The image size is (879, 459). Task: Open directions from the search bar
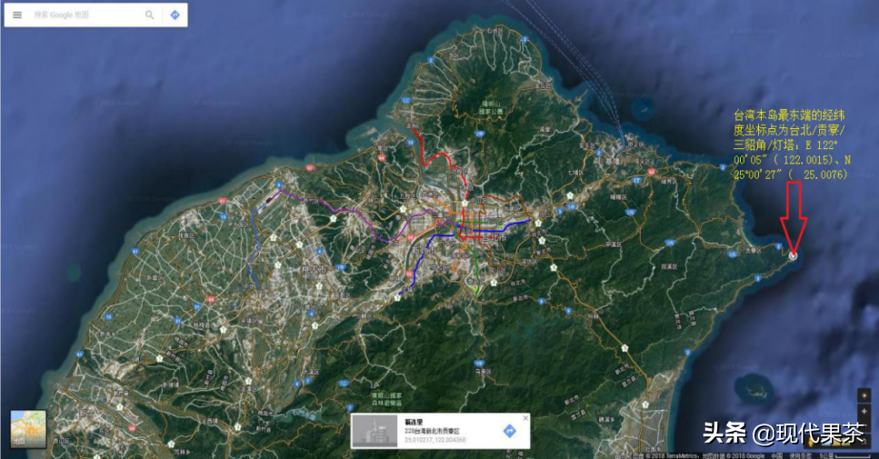click(x=175, y=15)
